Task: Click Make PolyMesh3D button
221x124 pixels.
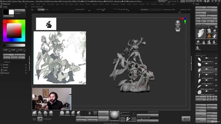Action: point(209,19)
